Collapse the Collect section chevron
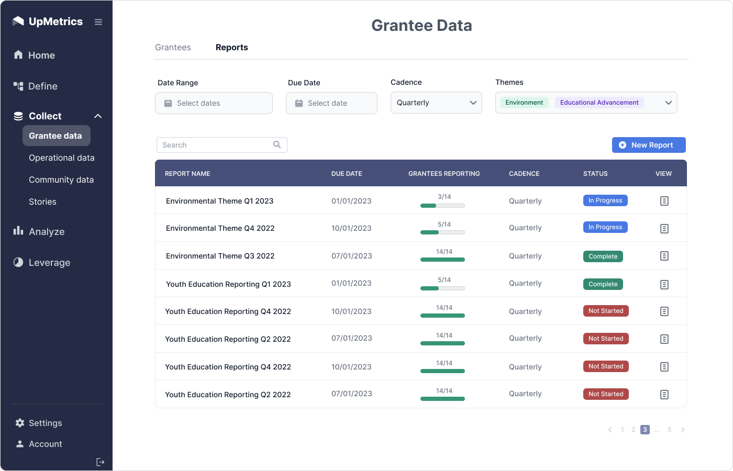733x471 pixels. pos(98,116)
